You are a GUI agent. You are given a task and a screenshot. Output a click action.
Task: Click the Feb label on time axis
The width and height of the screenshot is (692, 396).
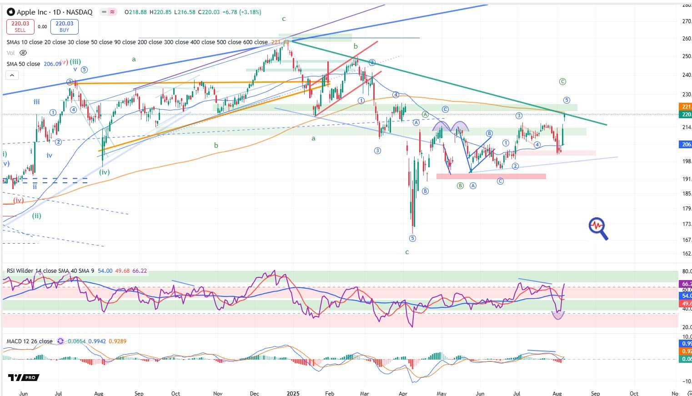pyautogui.click(x=330, y=393)
